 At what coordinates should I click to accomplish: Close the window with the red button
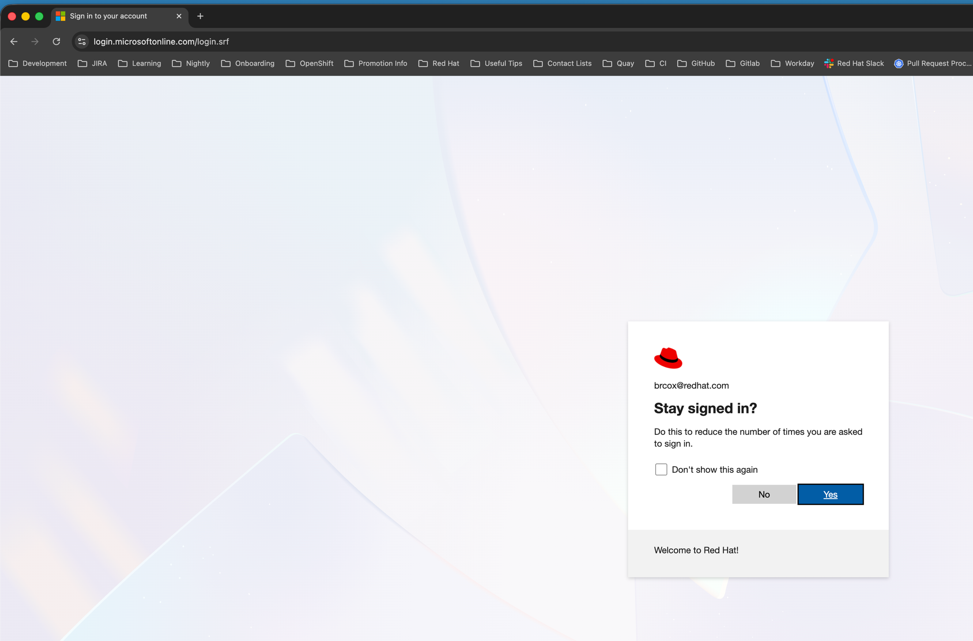point(12,16)
